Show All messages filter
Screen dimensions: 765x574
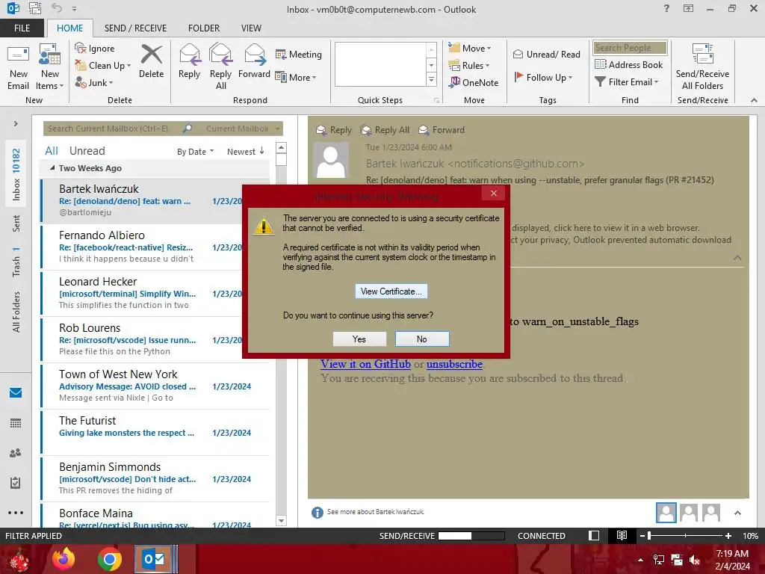pos(52,151)
